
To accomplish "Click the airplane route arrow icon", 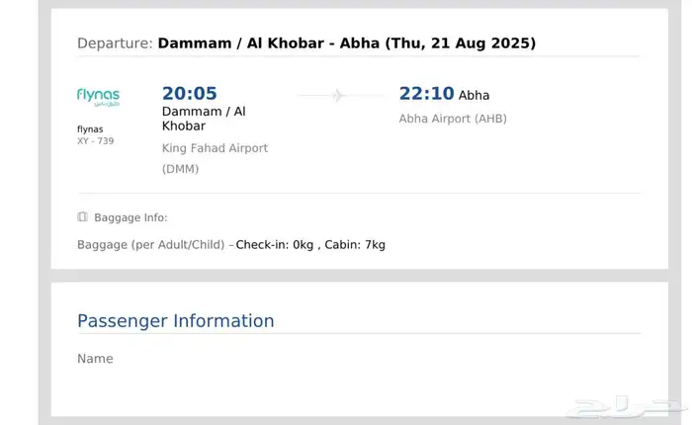I will [x=337, y=95].
